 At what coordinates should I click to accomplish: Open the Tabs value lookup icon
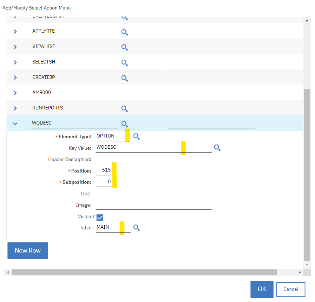[137, 228]
